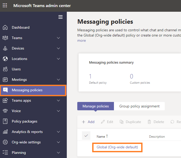
Task: Expand the Teams apps menu chevron
Action: tap(58, 100)
